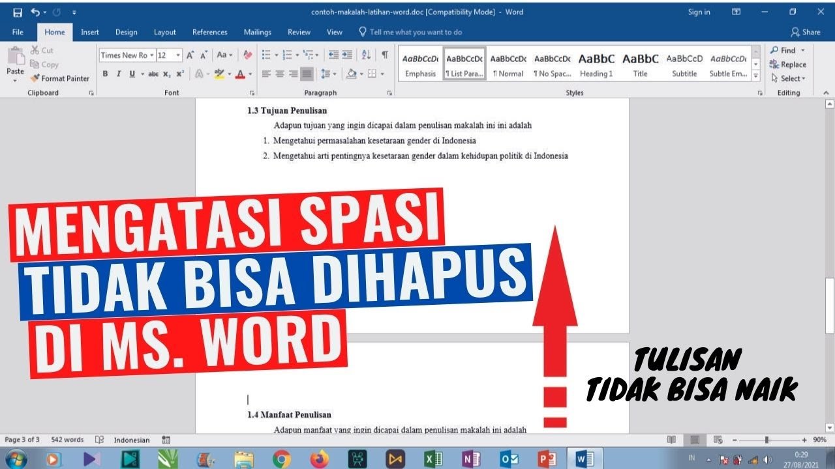This screenshot has width=835, height=469.
Task: Click the Share button
Action: (806, 32)
